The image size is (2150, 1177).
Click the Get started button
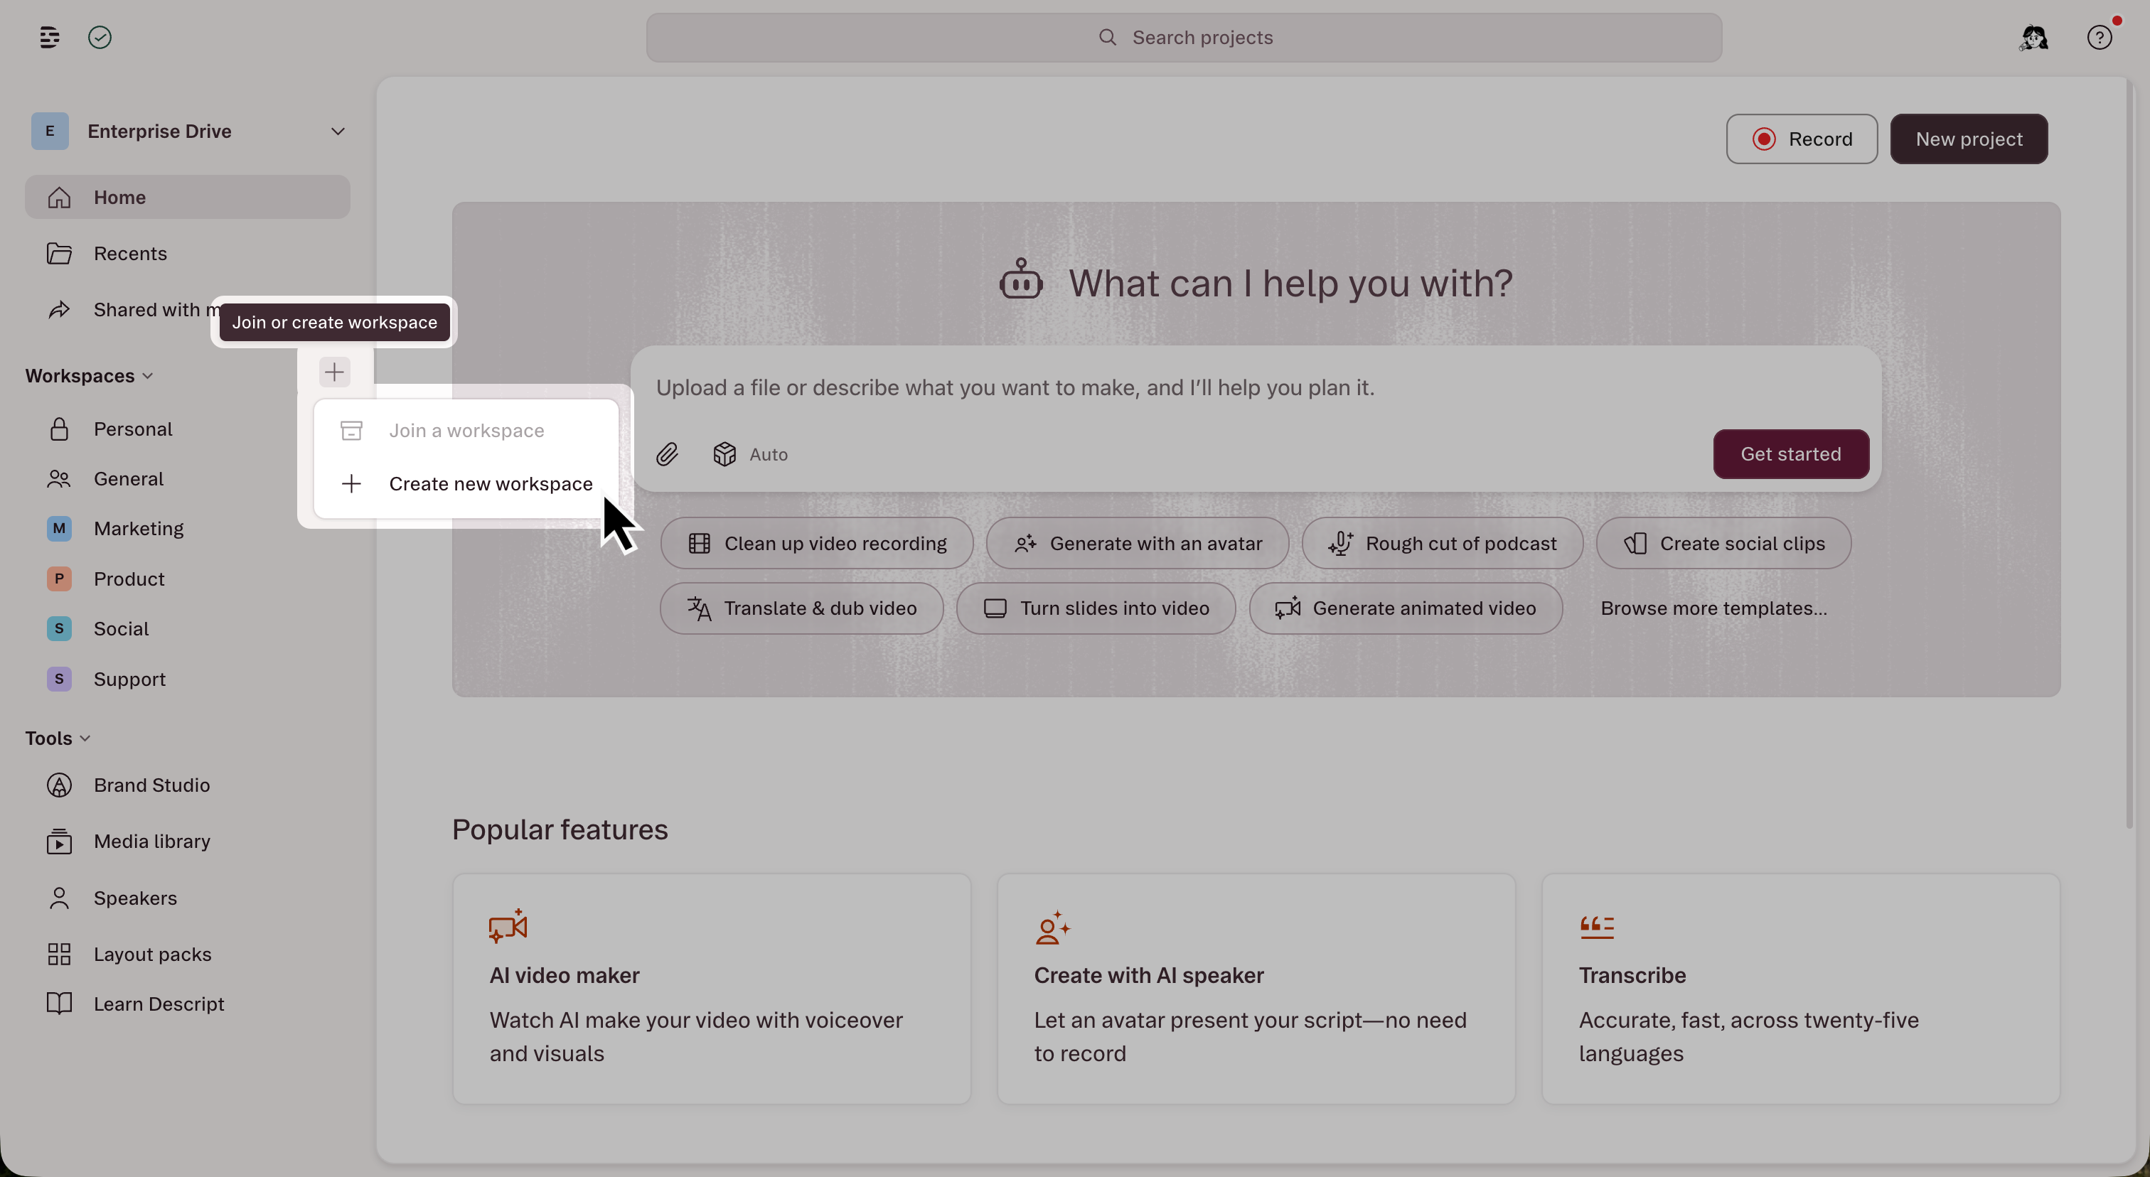click(1790, 453)
